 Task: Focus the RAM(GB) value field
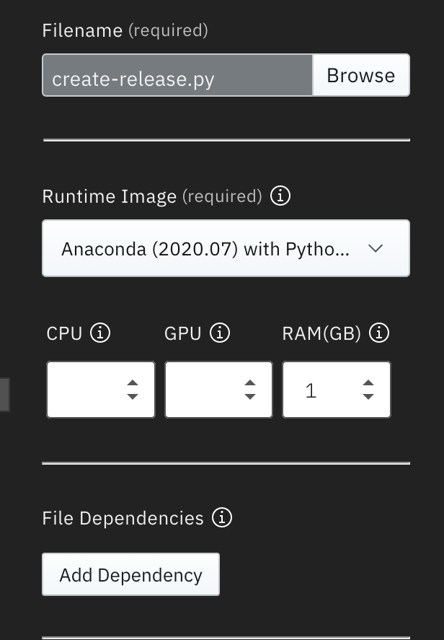(x=321, y=389)
